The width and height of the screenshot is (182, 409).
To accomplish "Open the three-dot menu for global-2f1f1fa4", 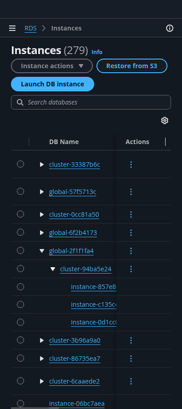I will pyautogui.click(x=131, y=251).
